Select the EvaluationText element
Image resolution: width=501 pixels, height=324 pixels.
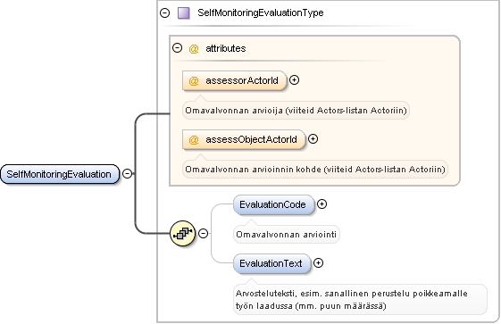271,263
